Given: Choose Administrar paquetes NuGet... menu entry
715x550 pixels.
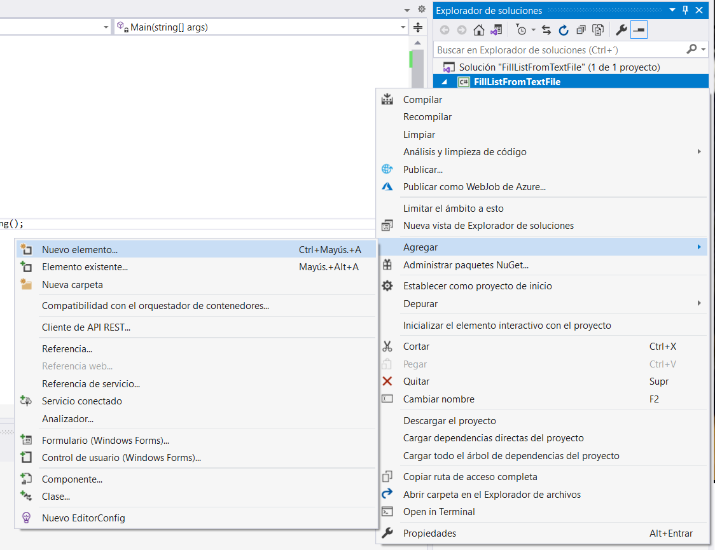Looking at the screenshot, I should tap(466, 265).
